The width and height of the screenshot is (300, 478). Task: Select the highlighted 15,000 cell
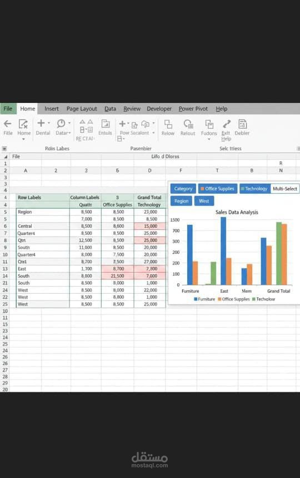[149, 226]
